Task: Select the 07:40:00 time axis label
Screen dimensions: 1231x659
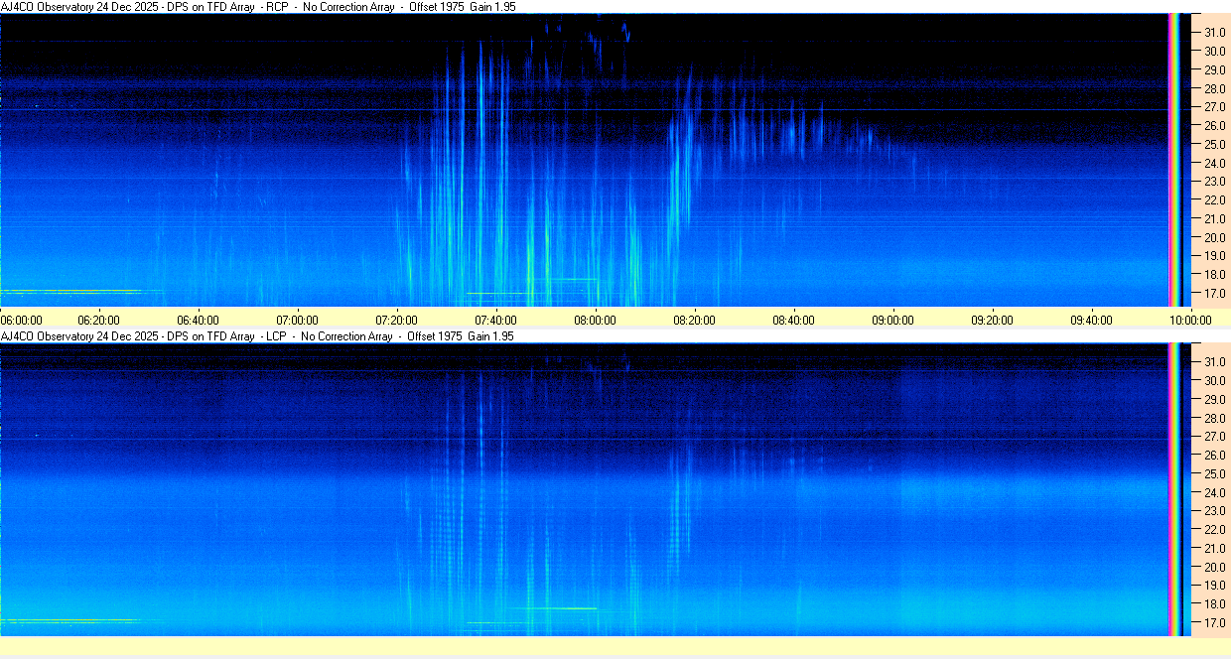Action: [495, 320]
